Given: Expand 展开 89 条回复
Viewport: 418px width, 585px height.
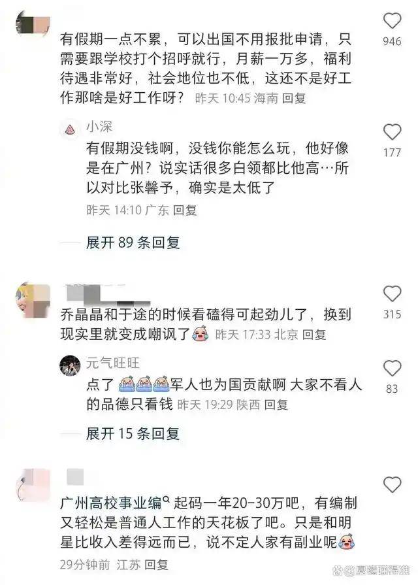Looking at the screenshot, I should 133,243.
